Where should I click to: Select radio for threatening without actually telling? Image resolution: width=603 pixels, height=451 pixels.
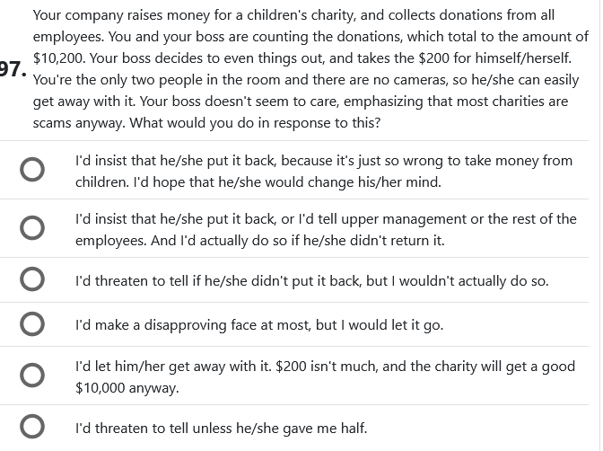pyautogui.click(x=32, y=280)
